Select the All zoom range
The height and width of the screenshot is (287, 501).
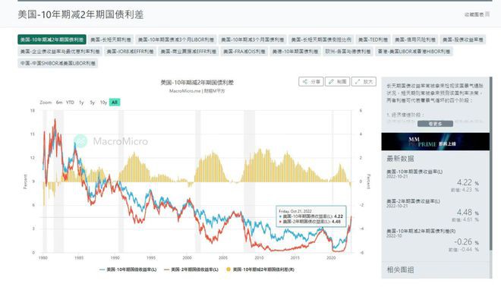pyautogui.click(x=115, y=102)
